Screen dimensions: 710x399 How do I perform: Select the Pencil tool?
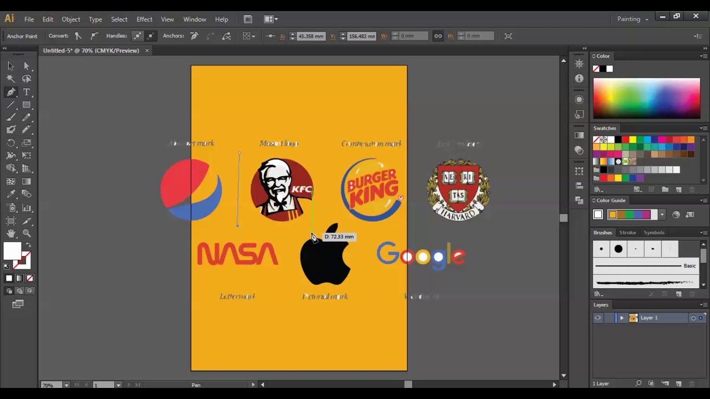point(26,117)
